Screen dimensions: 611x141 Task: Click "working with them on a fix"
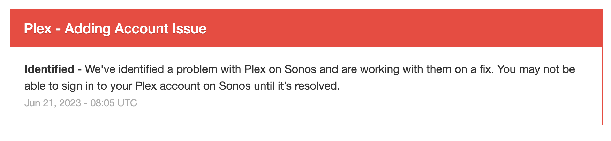427,69
